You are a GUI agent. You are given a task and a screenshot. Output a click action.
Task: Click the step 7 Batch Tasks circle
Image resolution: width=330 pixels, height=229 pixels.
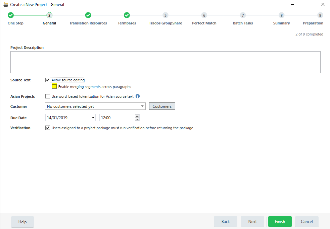tap(243, 15)
